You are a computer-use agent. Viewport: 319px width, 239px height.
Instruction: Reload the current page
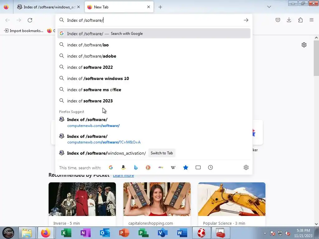click(30, 20)
